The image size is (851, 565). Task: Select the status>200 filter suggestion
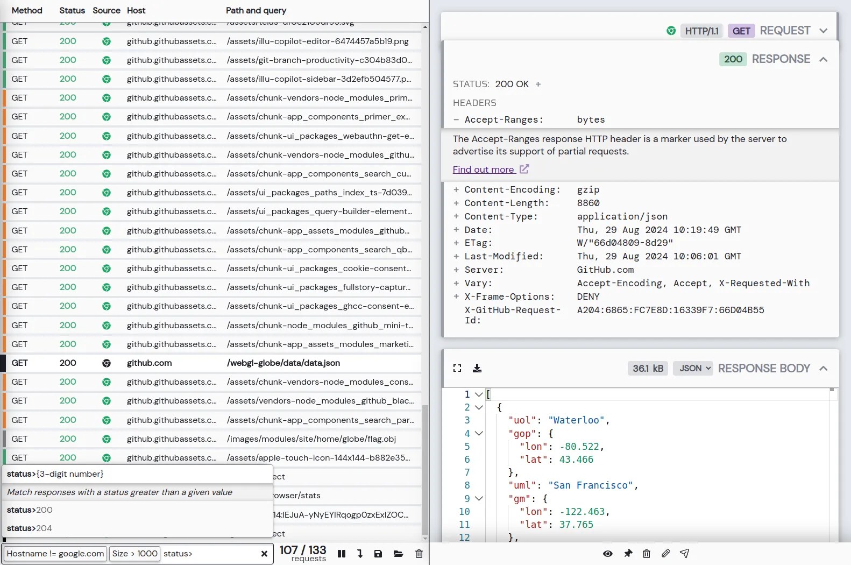point(138,510)
